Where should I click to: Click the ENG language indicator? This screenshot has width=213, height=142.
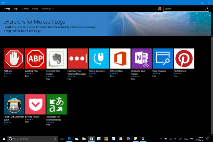click(x=192, y=139)
